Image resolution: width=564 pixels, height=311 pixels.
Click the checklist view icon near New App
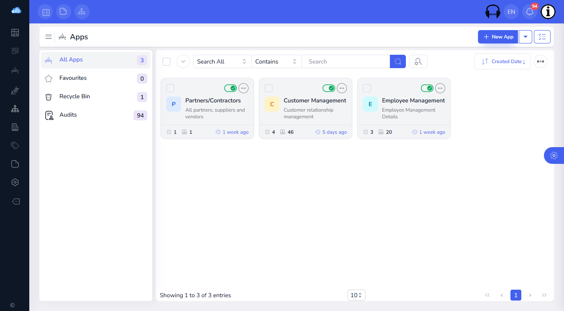(x=542, y=37)
